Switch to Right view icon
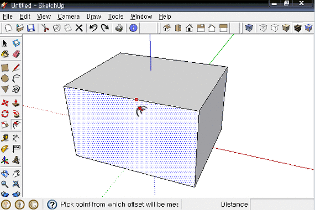This screenshot has width=315, height=210. (x=201, y=28)
